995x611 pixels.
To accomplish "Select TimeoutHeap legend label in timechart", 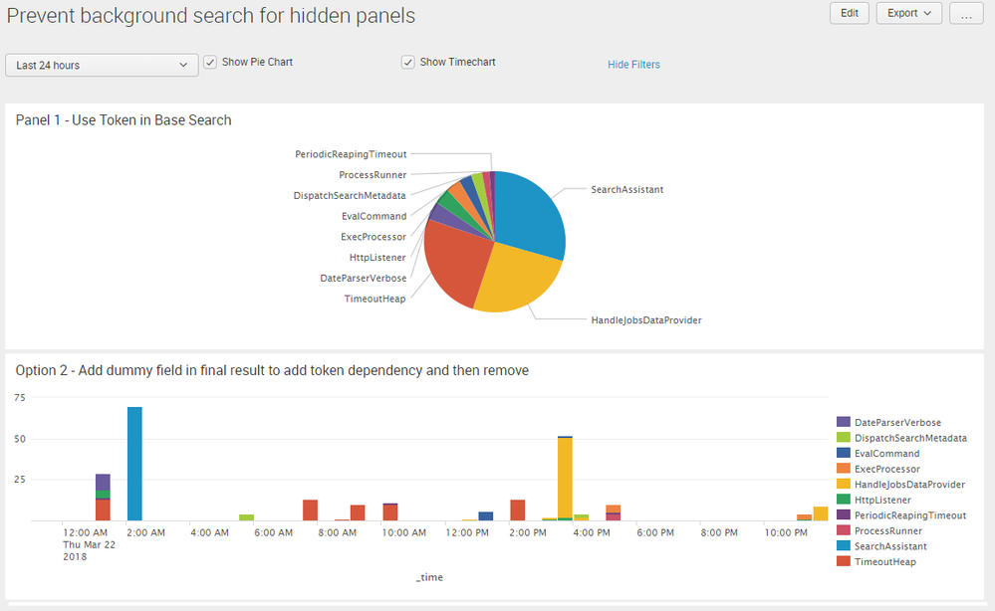I will pos(885,562).
